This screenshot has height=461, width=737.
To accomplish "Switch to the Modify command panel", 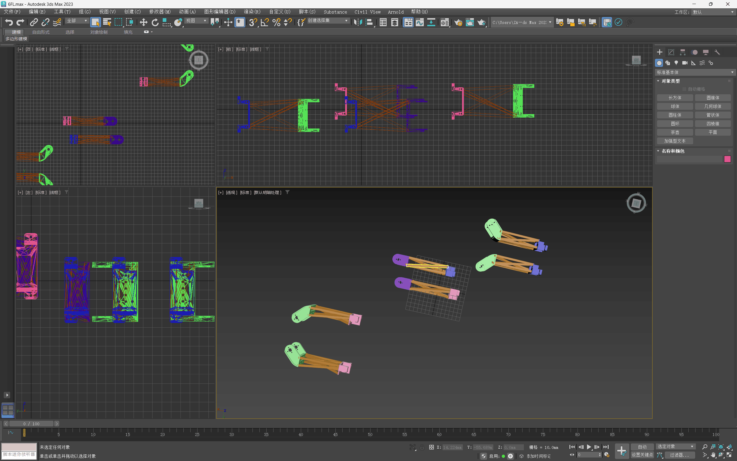I will 671,52.
